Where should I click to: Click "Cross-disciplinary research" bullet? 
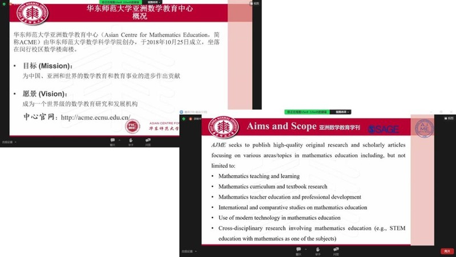[312, 234]
